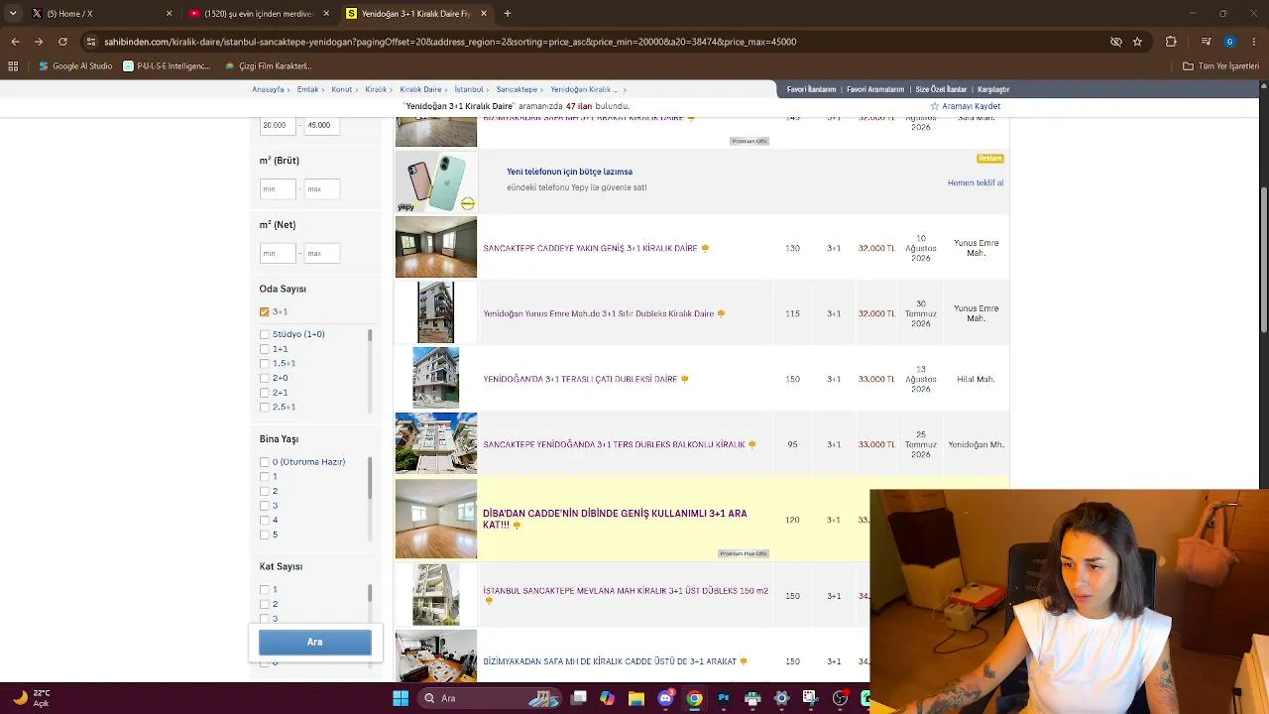This screenshot has width=1269, height=714.
Task: Check the 2+0 room option
Action: point(265,378)
